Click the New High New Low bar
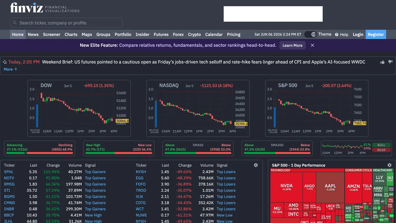 (119, 148)
